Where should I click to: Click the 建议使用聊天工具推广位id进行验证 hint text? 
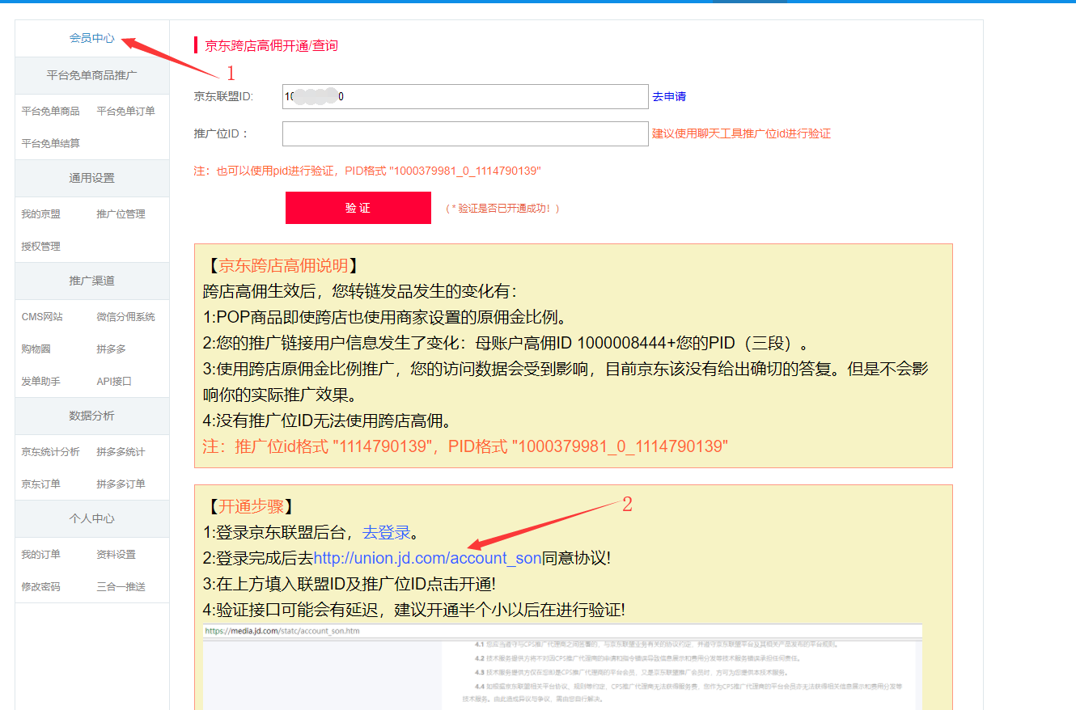(x=741, y=133)
